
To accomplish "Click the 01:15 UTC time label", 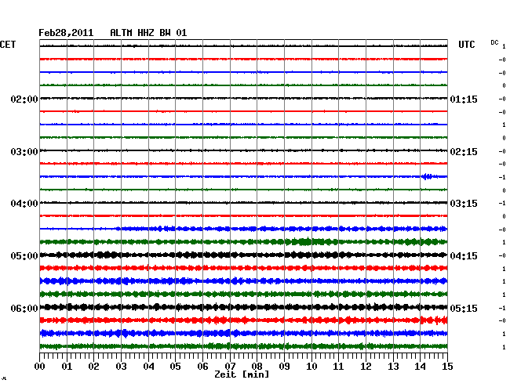I will click(464, 99).
